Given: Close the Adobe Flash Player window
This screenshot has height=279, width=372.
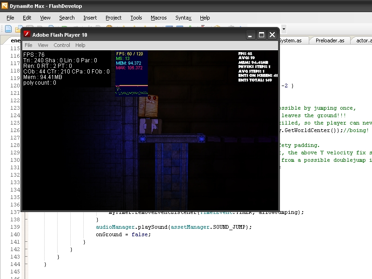Looking at the screenshot, I should 272,35.
